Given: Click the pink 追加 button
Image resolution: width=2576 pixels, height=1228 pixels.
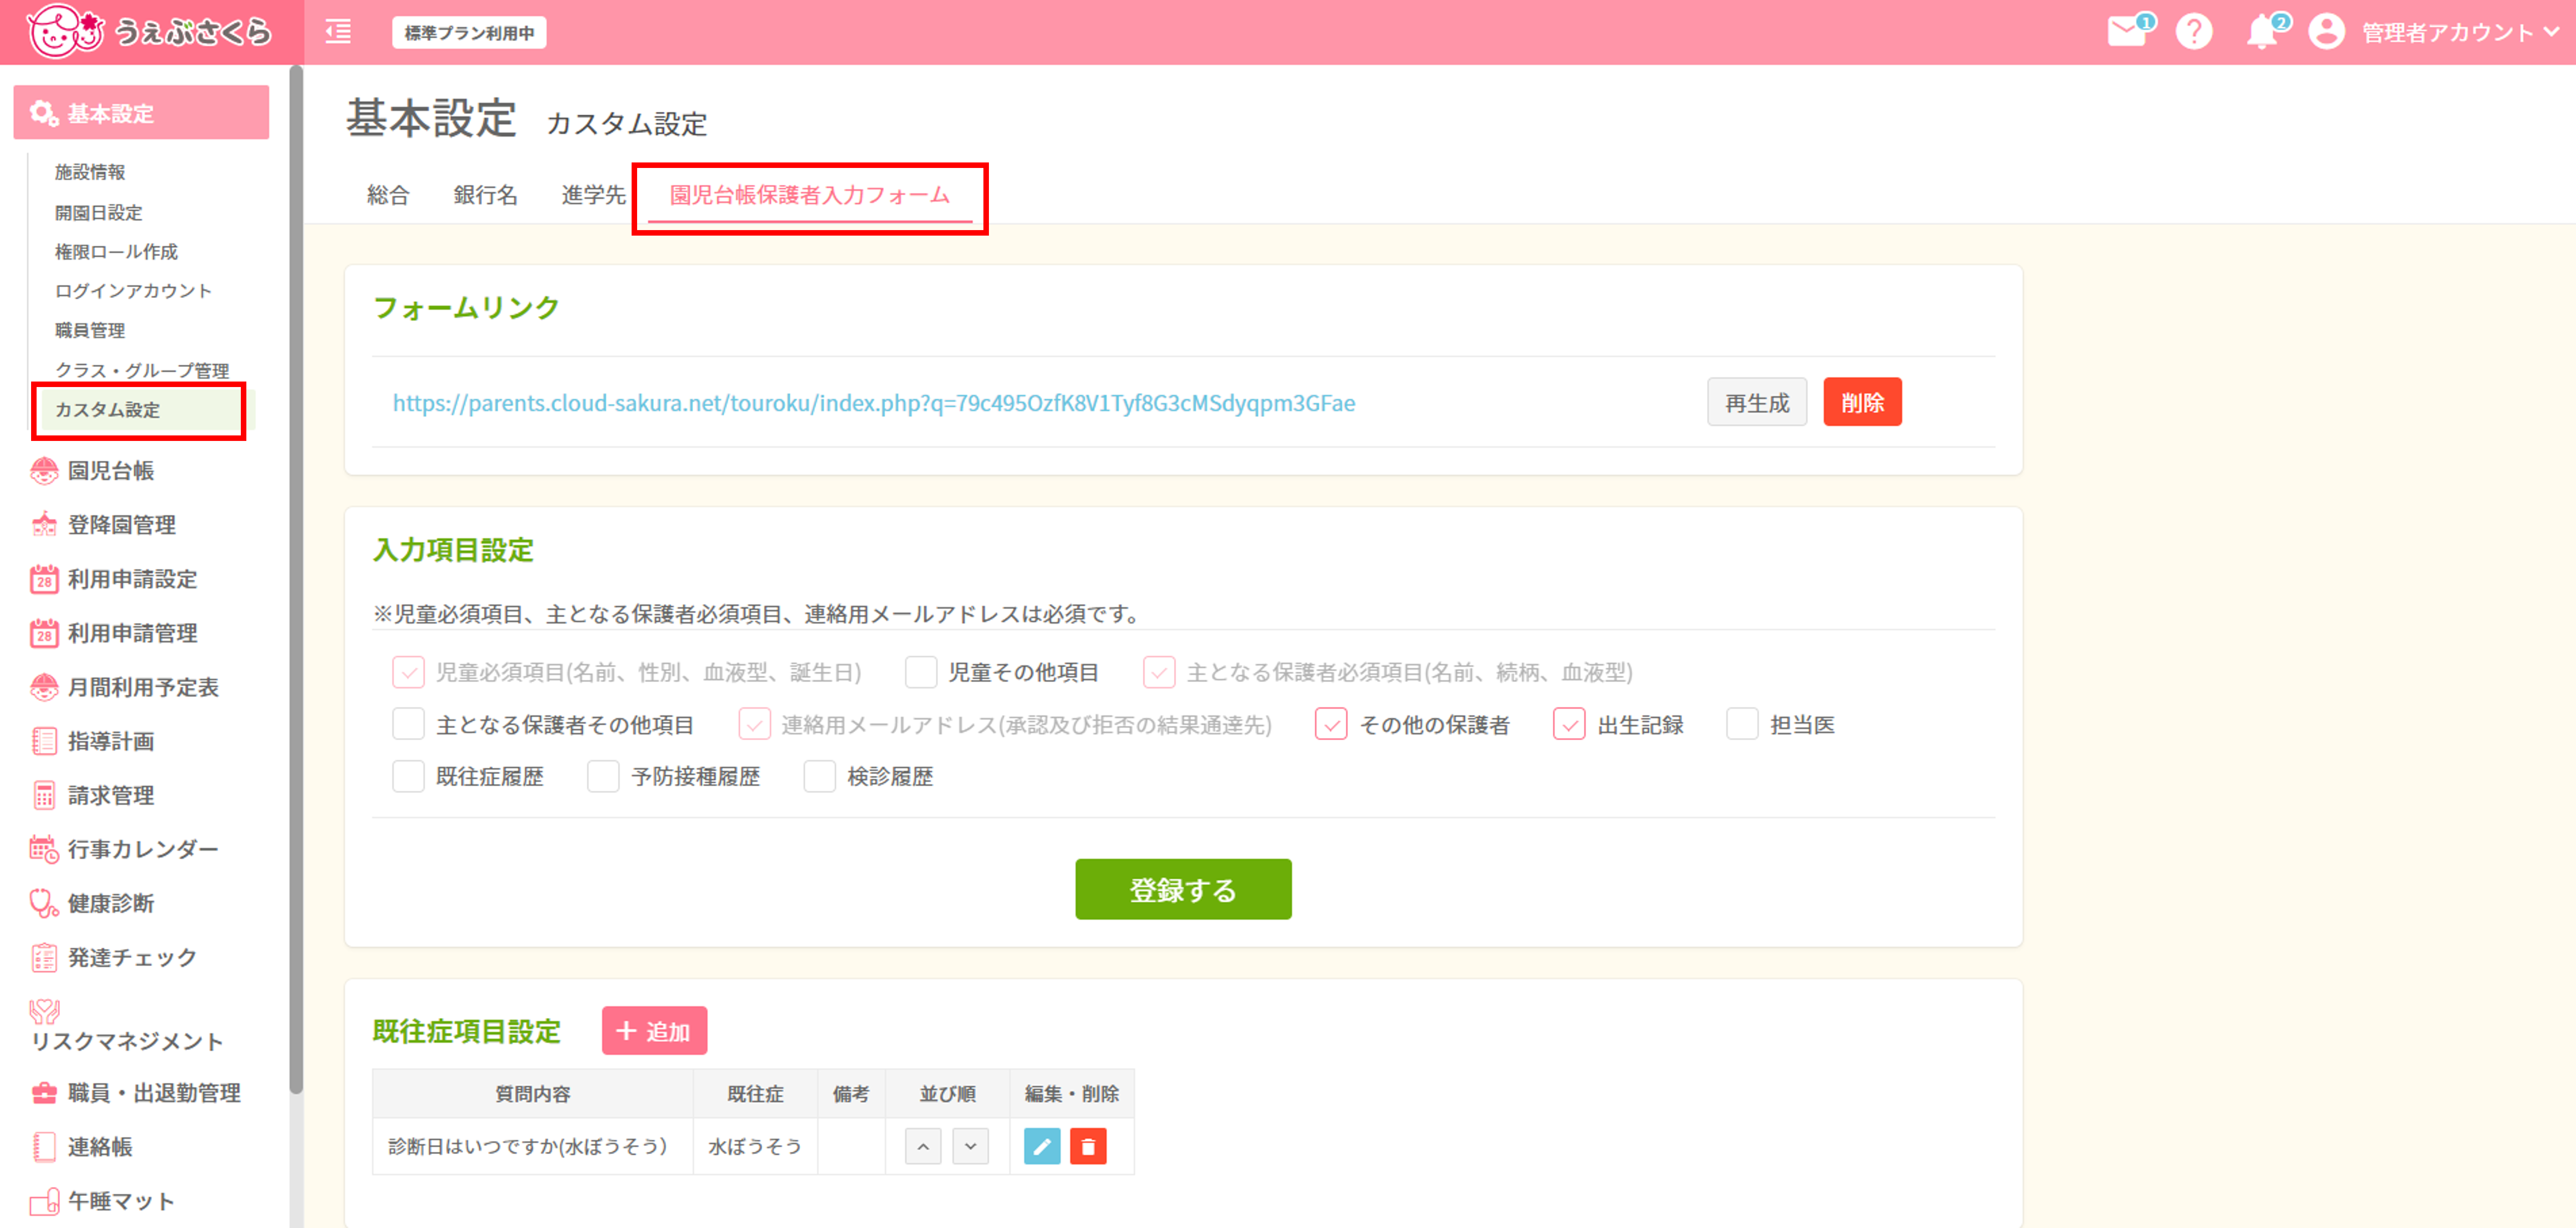Looking at the screenshot, I should click(654, 1030).
